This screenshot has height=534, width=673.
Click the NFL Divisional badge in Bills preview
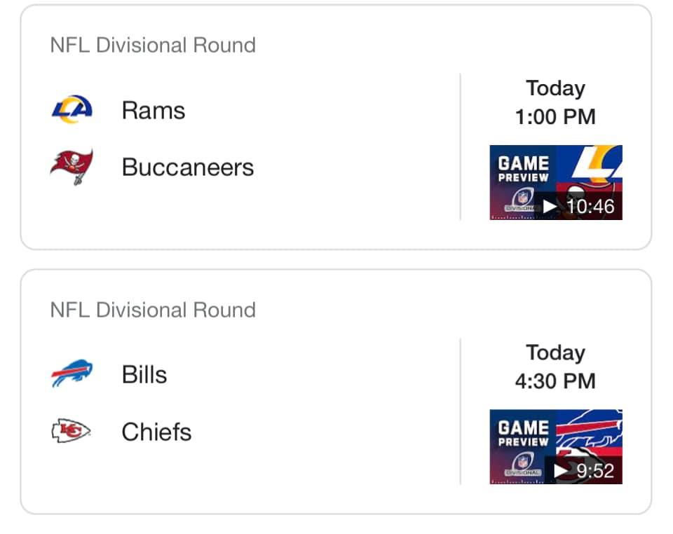pyautogui.click(x=521, y=465)
